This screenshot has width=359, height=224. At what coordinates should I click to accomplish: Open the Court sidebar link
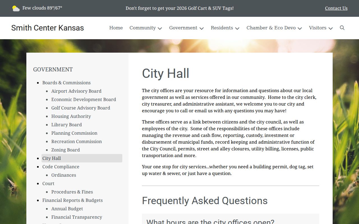48,183
